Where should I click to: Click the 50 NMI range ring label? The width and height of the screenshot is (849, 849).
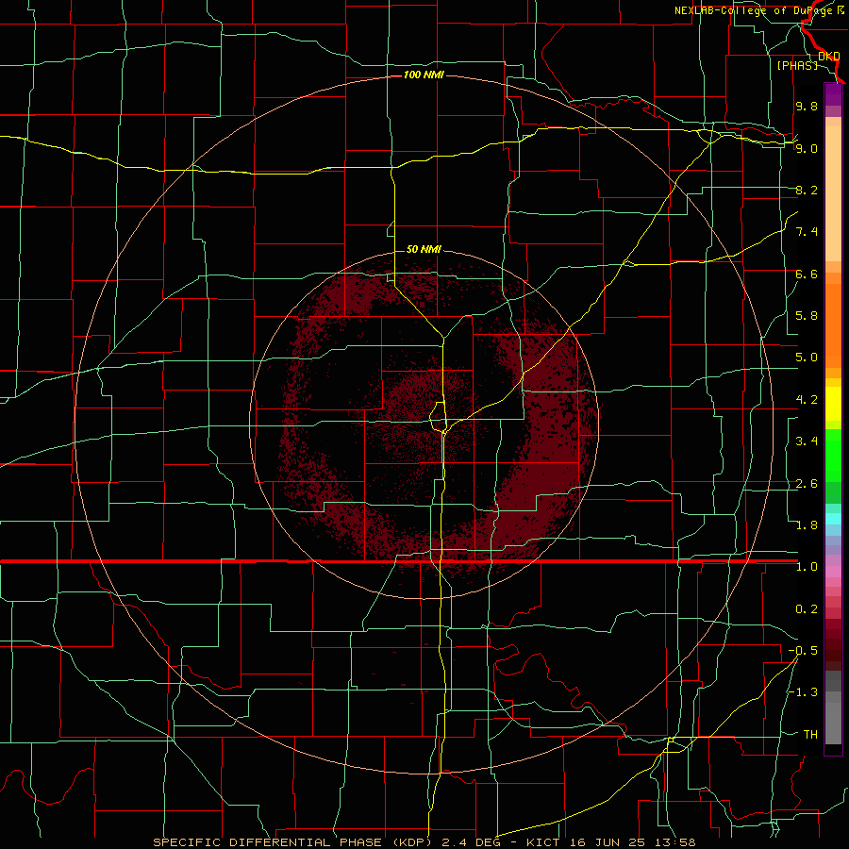424,249
